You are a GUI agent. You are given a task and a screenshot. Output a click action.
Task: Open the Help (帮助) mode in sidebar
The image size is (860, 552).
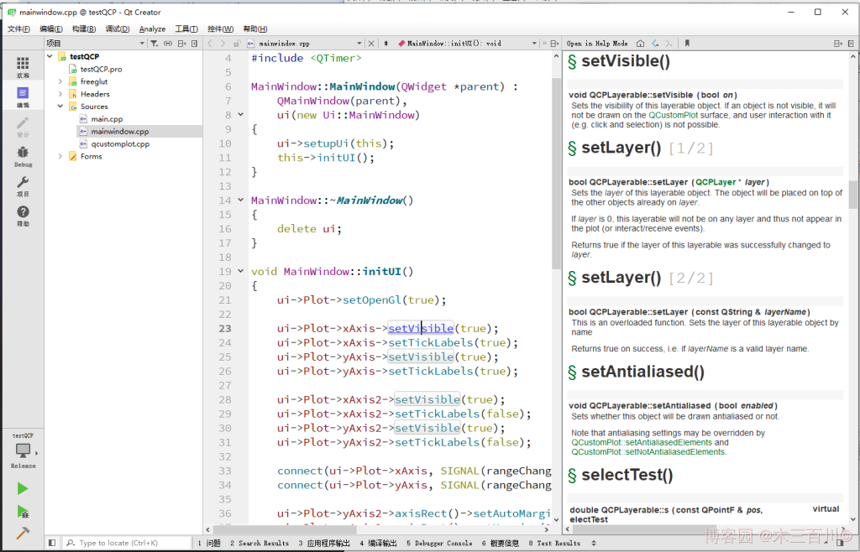23,216
